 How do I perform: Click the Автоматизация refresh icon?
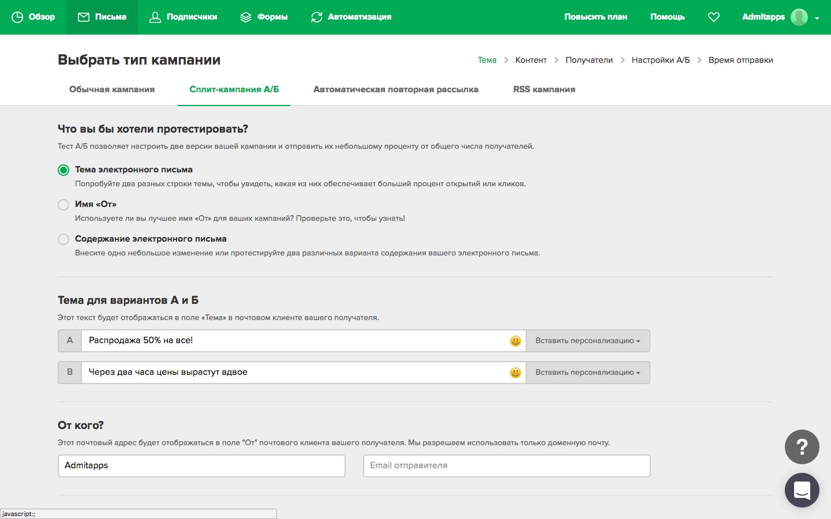(x=316, y=17)
